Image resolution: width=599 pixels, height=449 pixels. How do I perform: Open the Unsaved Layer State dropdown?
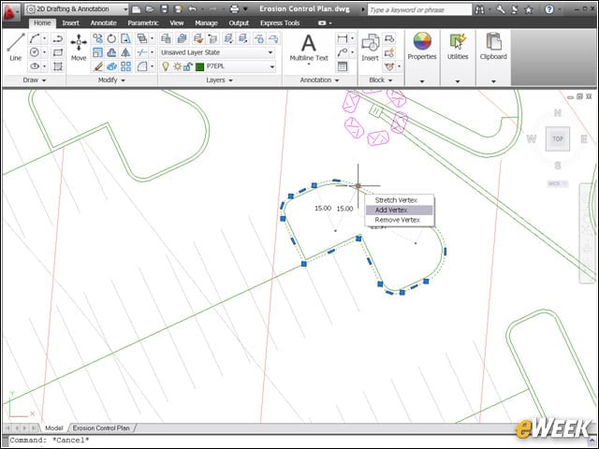coord(217,52)
